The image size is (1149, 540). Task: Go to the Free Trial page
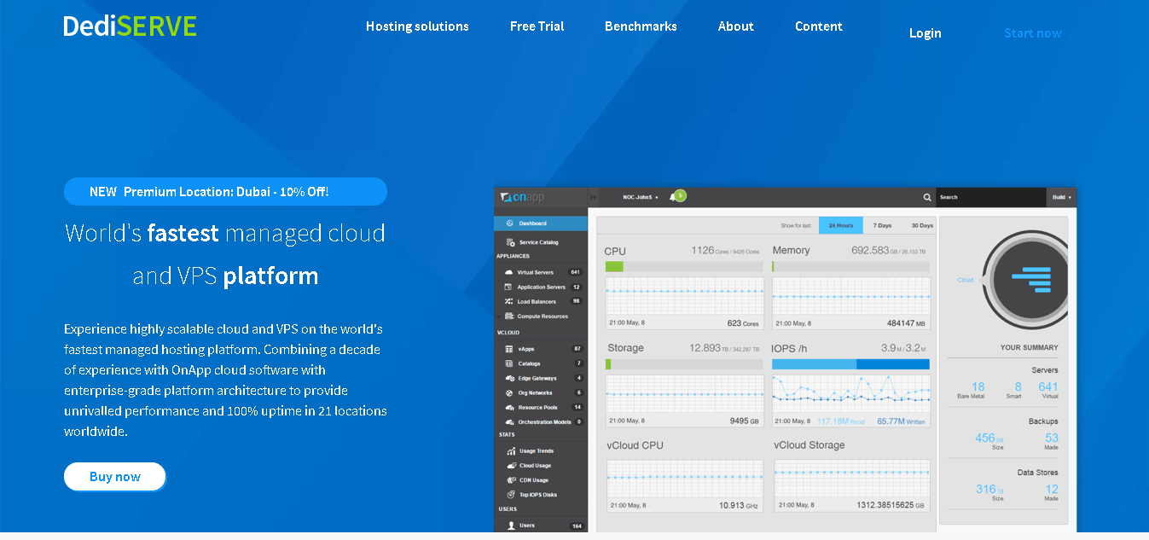537,26
